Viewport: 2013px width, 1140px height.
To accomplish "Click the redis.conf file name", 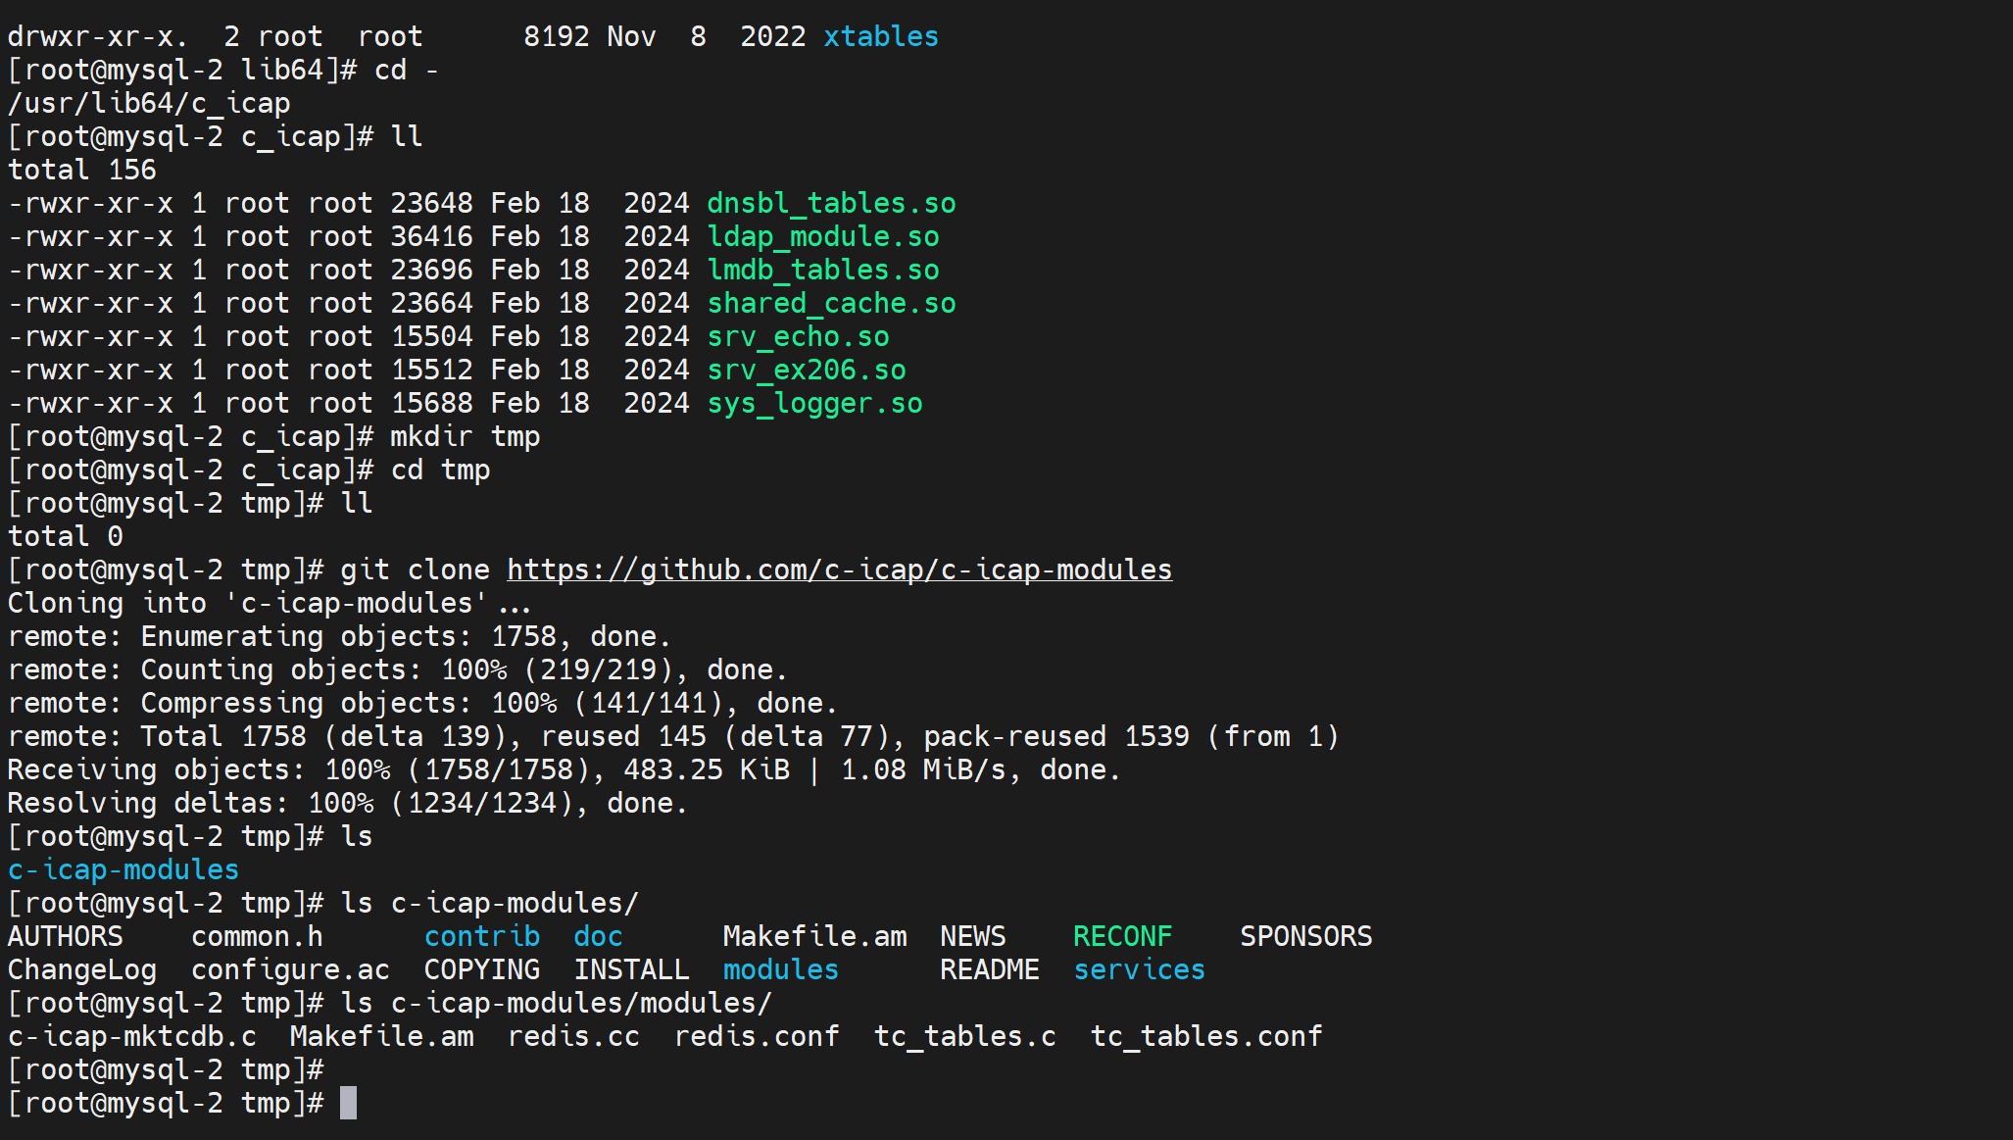I will point(757,1036).
